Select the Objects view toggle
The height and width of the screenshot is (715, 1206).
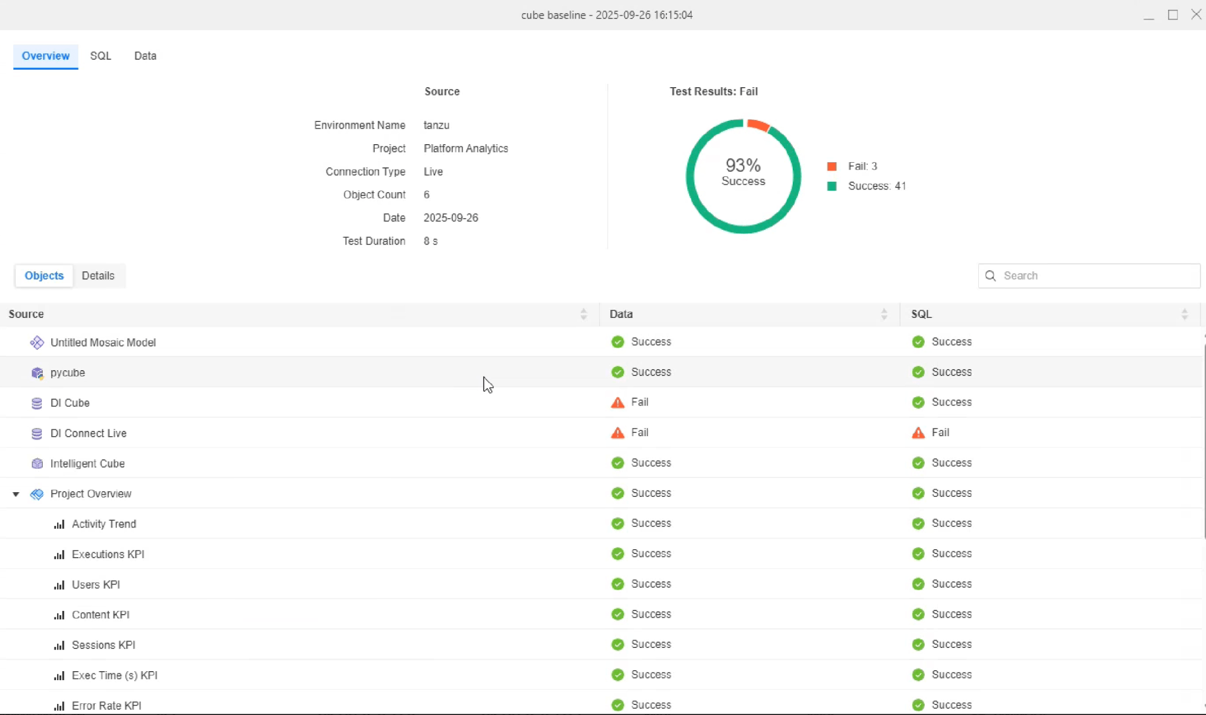coord(44,276)
